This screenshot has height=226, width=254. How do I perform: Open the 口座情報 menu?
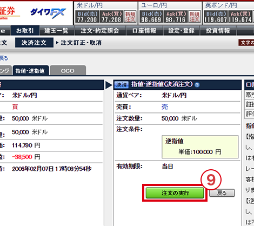pyautogui.click(x=144, y=30)
